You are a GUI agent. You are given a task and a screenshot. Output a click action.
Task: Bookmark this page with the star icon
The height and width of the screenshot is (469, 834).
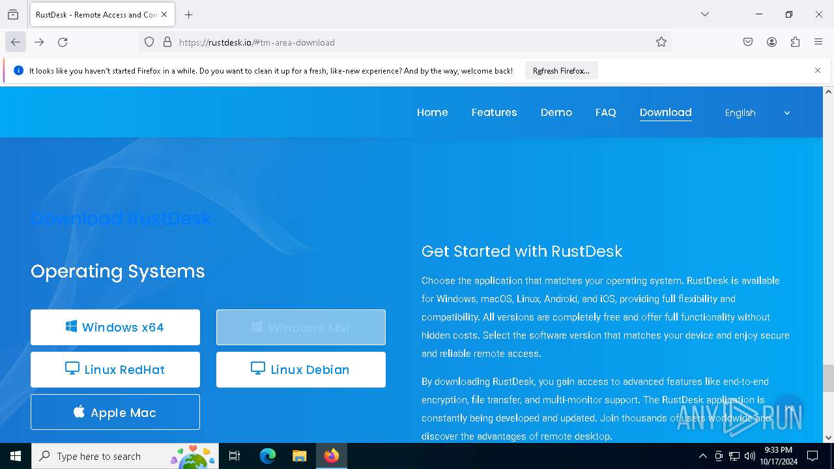point(661,42)
